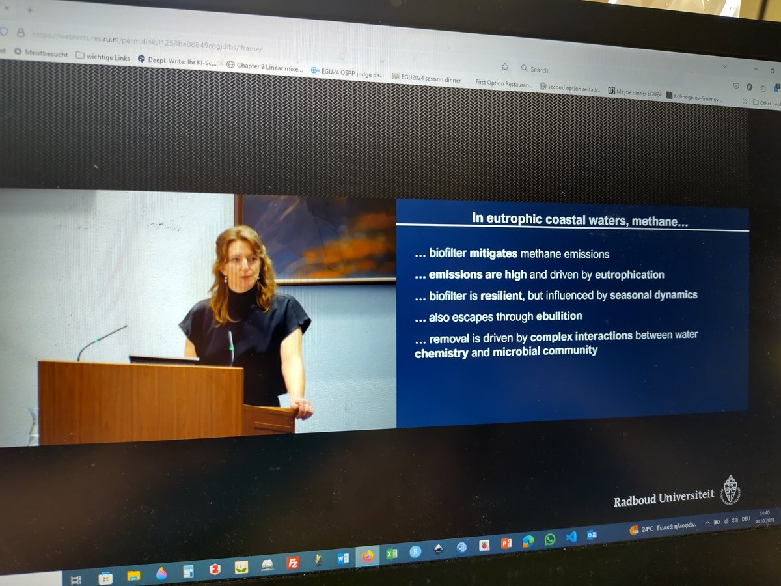Open WhatsApp from the taskbar
Image resolution: width=781 pixels, height=586 pixels.
point(549,539)
